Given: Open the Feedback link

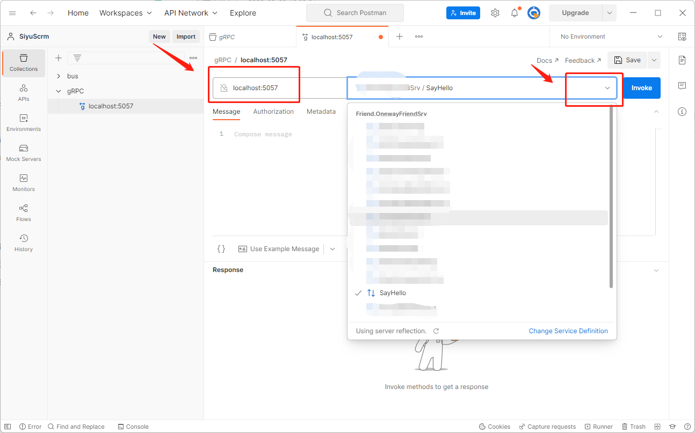Looking at the screenshot, I should click(x=583, y=61).
